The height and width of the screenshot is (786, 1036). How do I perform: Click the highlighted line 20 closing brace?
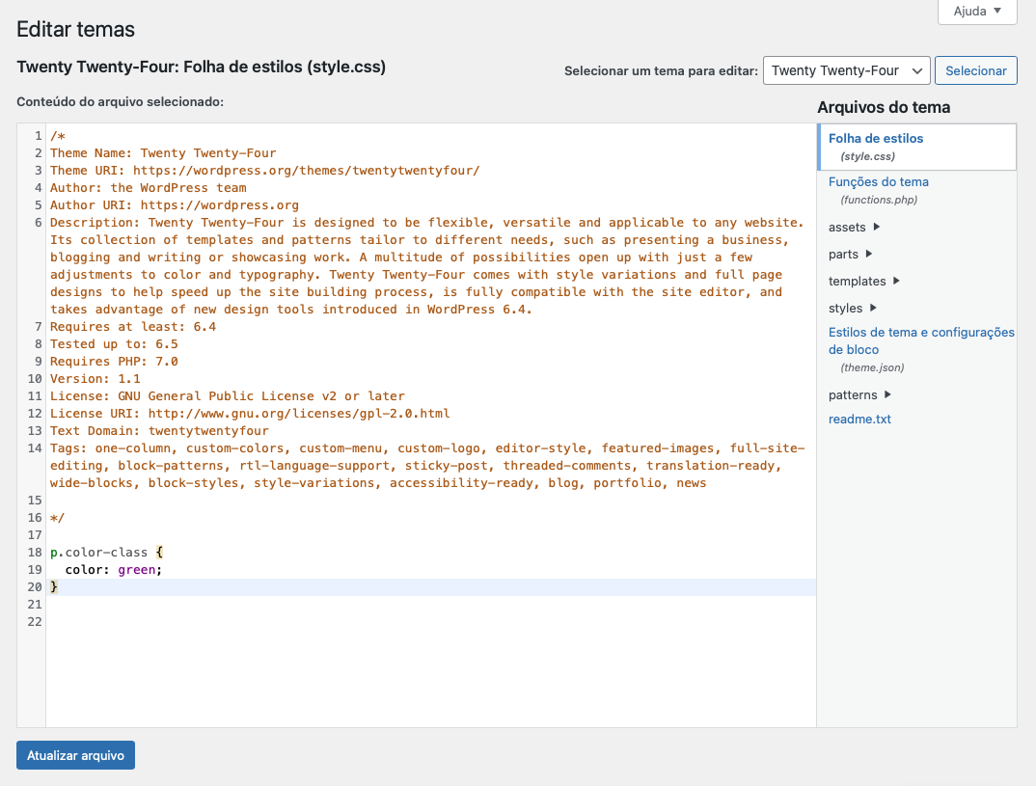(55, 586)
